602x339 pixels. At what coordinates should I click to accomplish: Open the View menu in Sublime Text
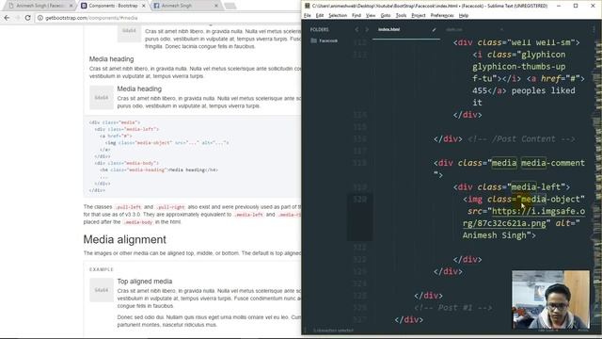click(371, 15)
